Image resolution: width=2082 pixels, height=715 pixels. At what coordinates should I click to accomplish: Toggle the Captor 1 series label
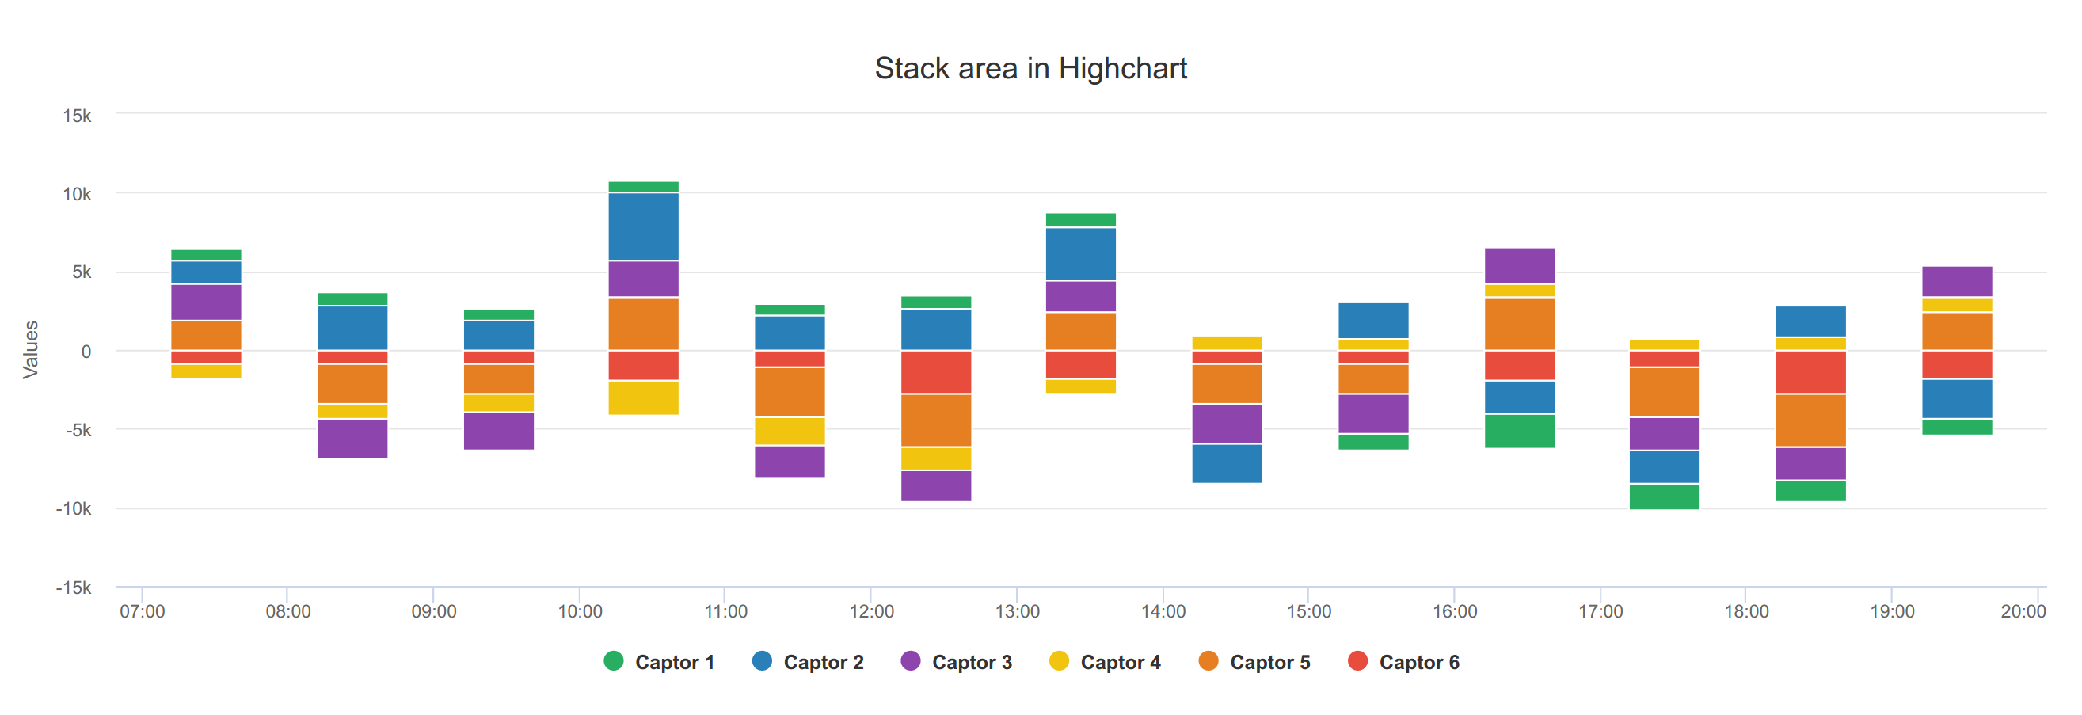pos(675,663)
